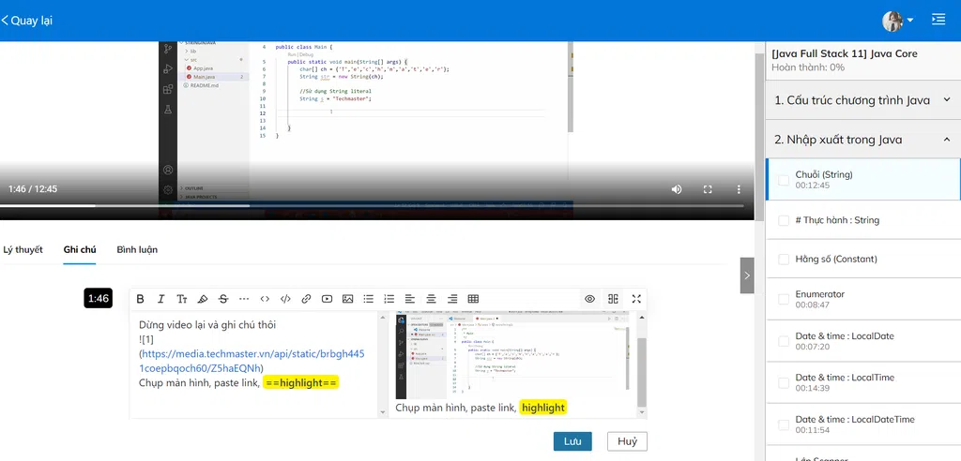Click the 1:46 / 12:45 video time display
961x461 pixels.
click(x=33, y=189)
